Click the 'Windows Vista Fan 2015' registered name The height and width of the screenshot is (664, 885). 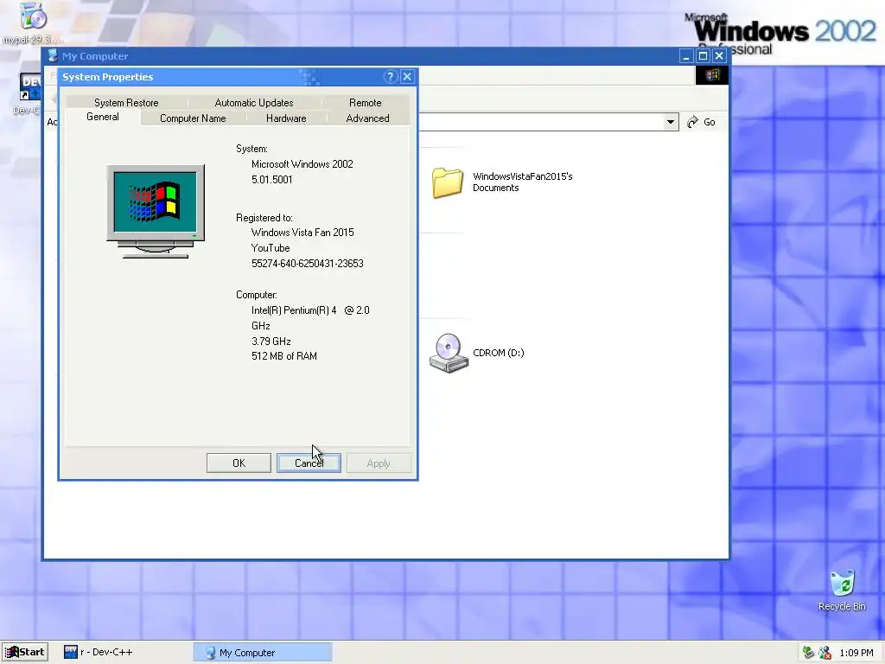[302, 233]
